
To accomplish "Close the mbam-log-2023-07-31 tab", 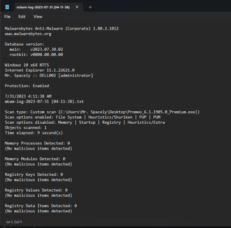I will pos(77,7).
